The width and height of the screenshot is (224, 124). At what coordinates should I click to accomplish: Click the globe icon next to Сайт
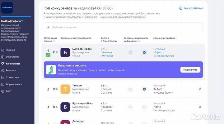click(3, 91)
